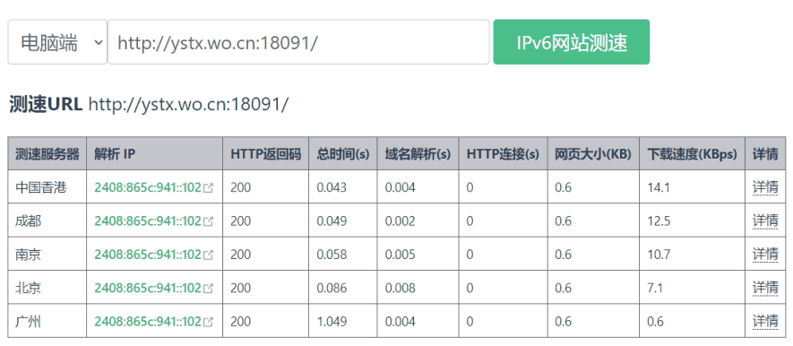Open 详情 link for 南京 row

click(765, 255)
